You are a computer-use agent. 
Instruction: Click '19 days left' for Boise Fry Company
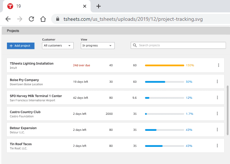tap(81, 82)
